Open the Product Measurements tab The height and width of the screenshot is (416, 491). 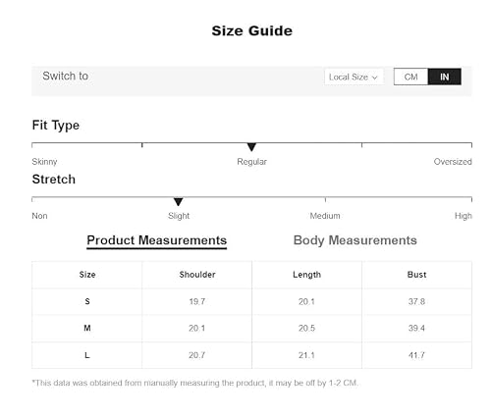[157, 240]
